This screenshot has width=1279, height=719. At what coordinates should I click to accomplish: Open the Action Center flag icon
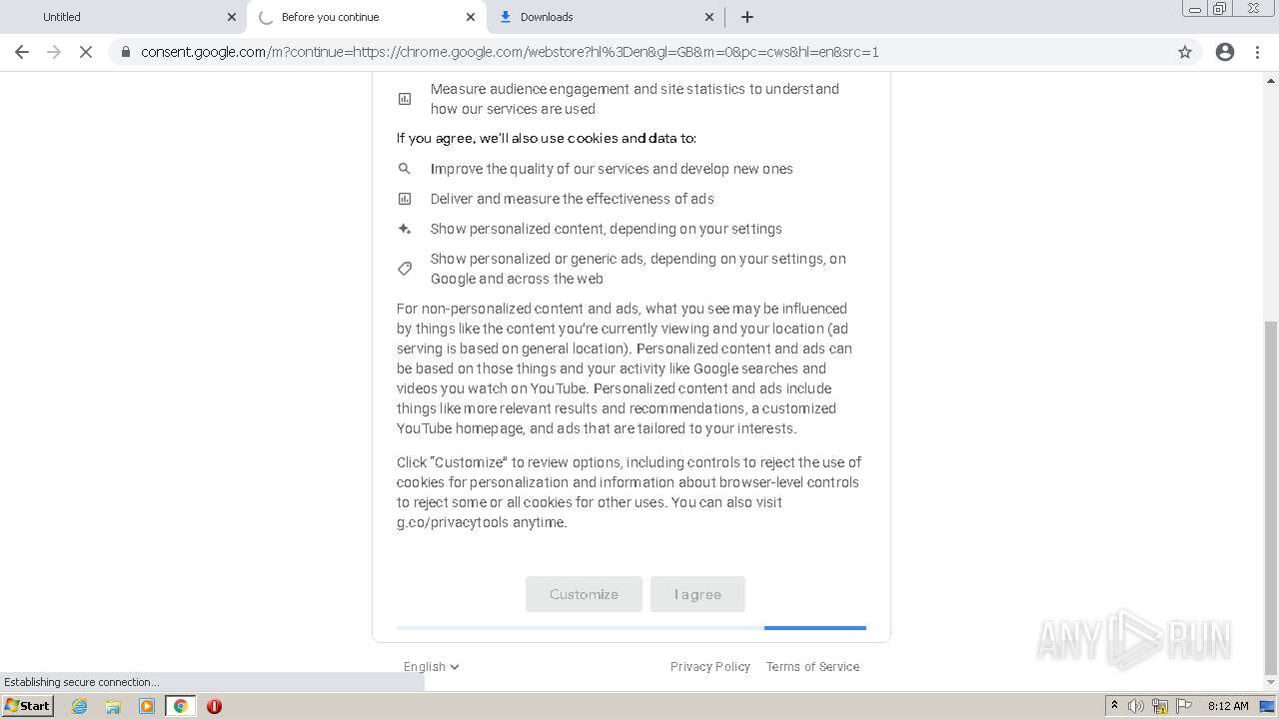(1184, 706)
